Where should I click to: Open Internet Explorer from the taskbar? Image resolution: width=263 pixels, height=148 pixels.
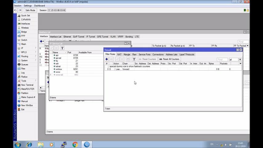point(29,145)
